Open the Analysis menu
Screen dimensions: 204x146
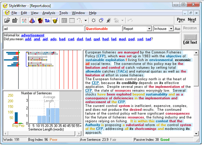coord(49,13)
